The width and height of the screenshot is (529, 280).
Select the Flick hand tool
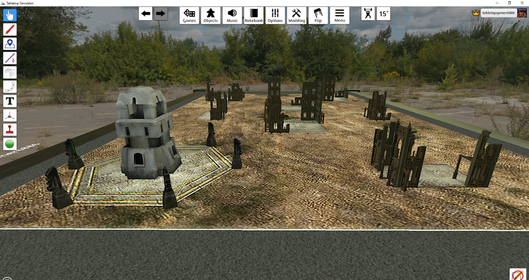coord(10,73)
